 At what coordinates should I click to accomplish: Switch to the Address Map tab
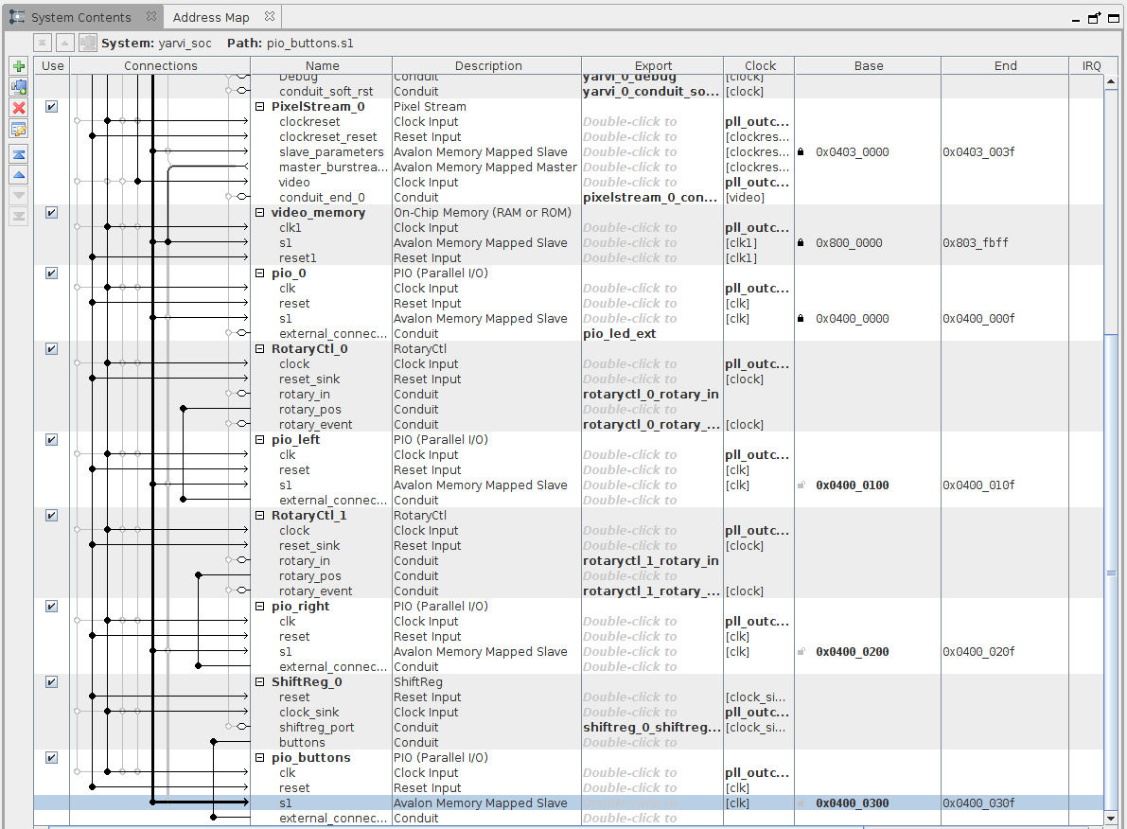coord(222,16)
